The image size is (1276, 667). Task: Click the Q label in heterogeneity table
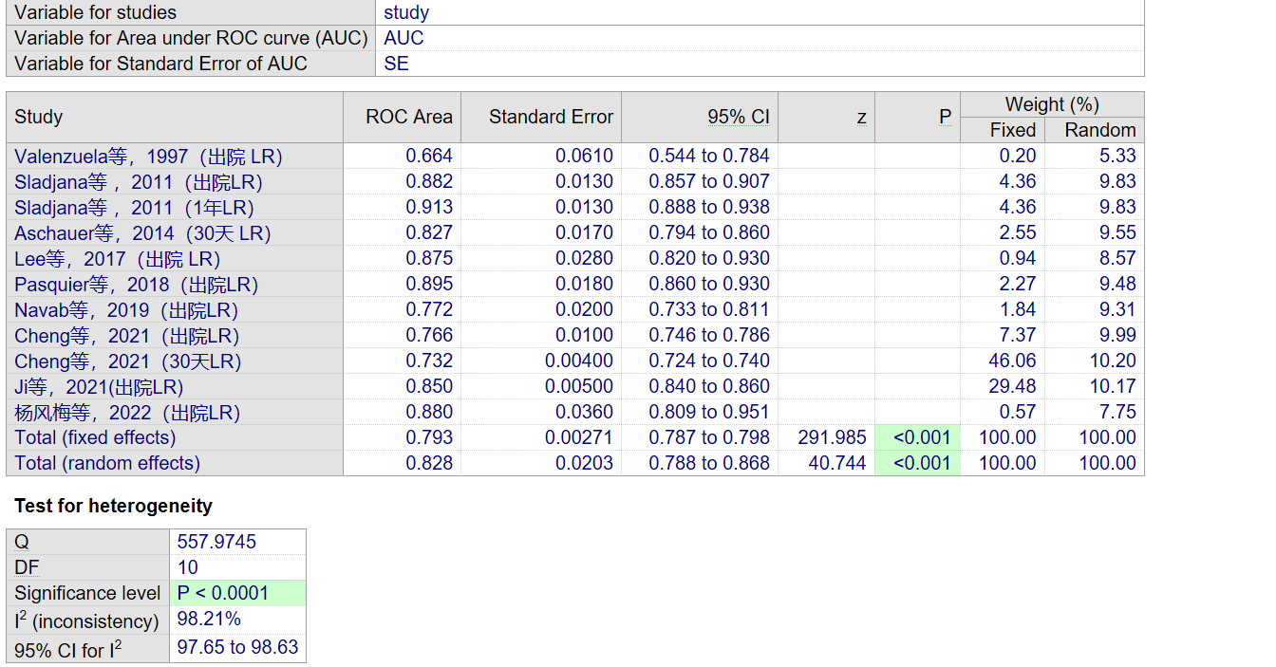tap(22, 542)
